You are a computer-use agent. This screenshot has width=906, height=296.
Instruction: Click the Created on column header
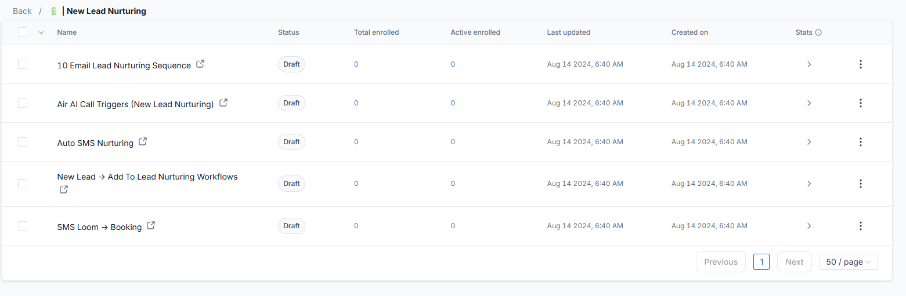690,32
